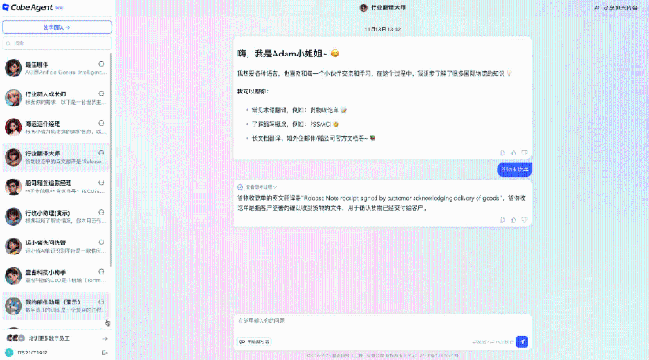Click the circle icon on the seventh sidebar chat
The image size is (649, 360).
[x=101, y=242]
